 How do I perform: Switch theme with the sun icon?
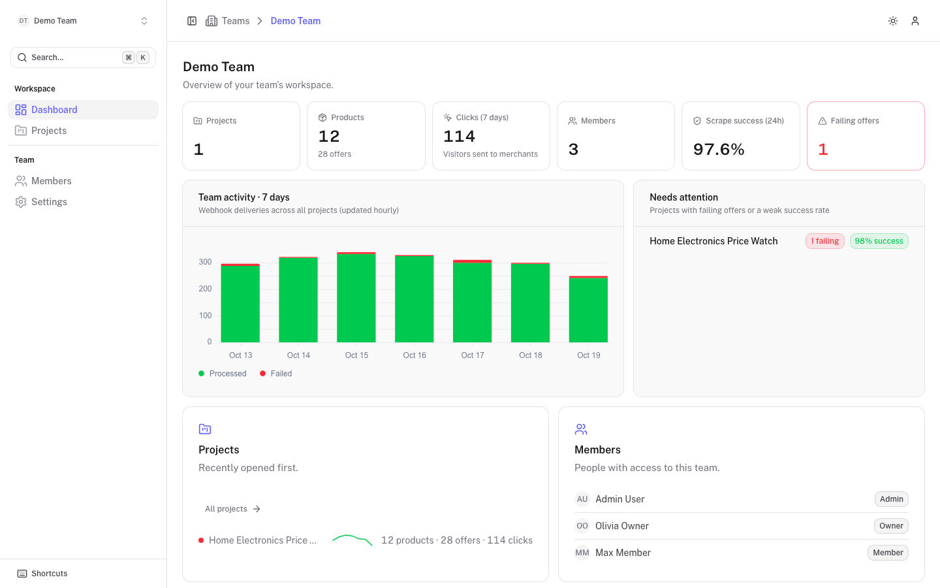[893, 21]
